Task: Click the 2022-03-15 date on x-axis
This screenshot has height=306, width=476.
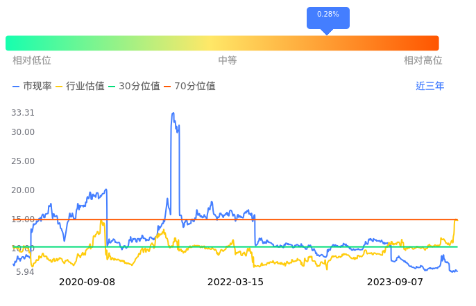Action: click(x=235, y=282)
